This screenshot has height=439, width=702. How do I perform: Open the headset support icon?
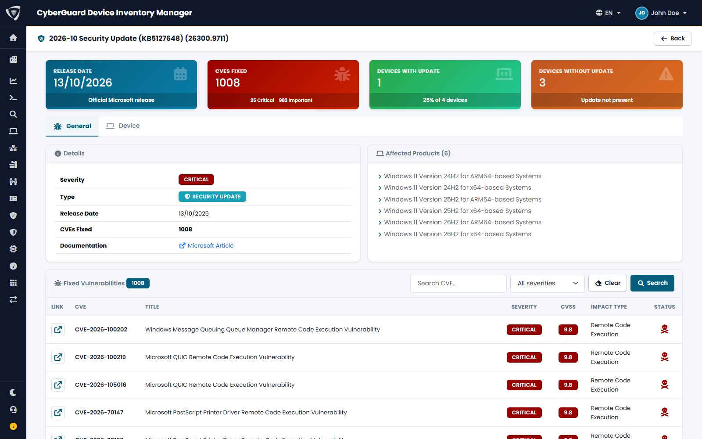click(13, 410)
